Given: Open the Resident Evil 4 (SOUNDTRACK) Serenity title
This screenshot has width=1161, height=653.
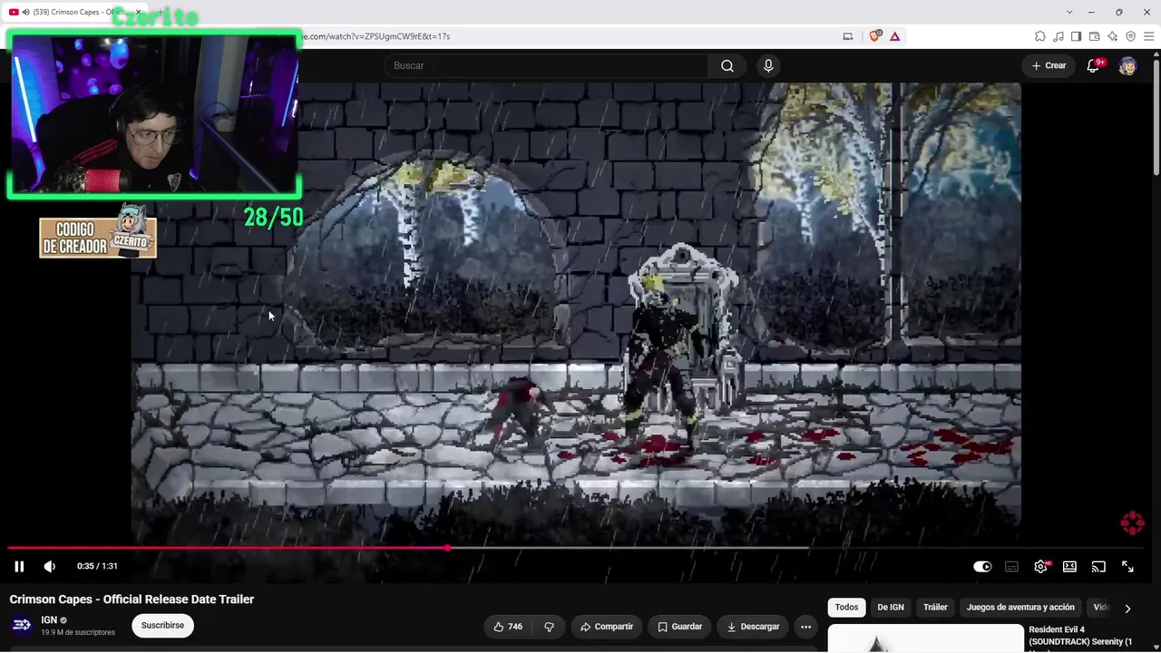Looking at the screenshot, I should (x=1080, y=636).
